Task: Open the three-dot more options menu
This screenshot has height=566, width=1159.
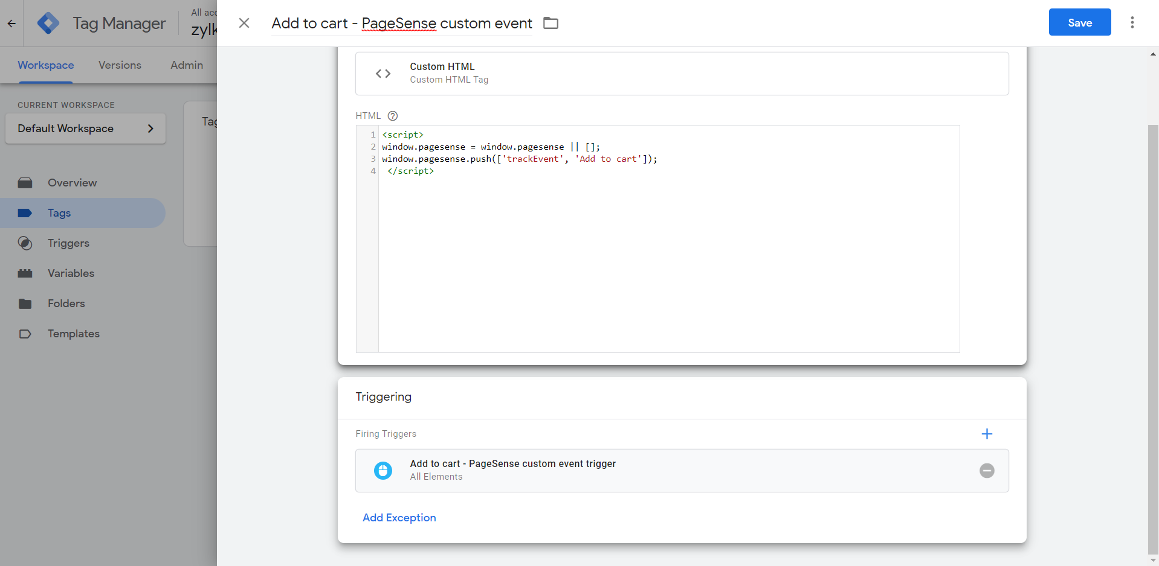Action: tap(1132, 22)
